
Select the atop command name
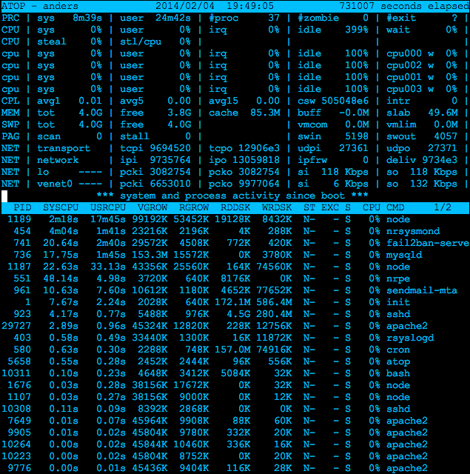[398, 362]
